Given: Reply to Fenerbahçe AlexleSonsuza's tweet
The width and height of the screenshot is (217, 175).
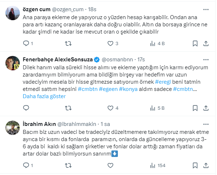Looking at the screenshot, I should (x=26, y=108).
